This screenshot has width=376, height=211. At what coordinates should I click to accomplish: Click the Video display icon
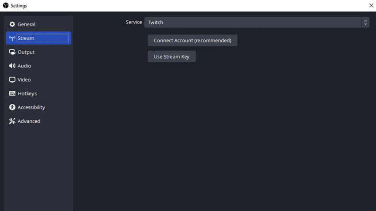[x=12, y=79]
